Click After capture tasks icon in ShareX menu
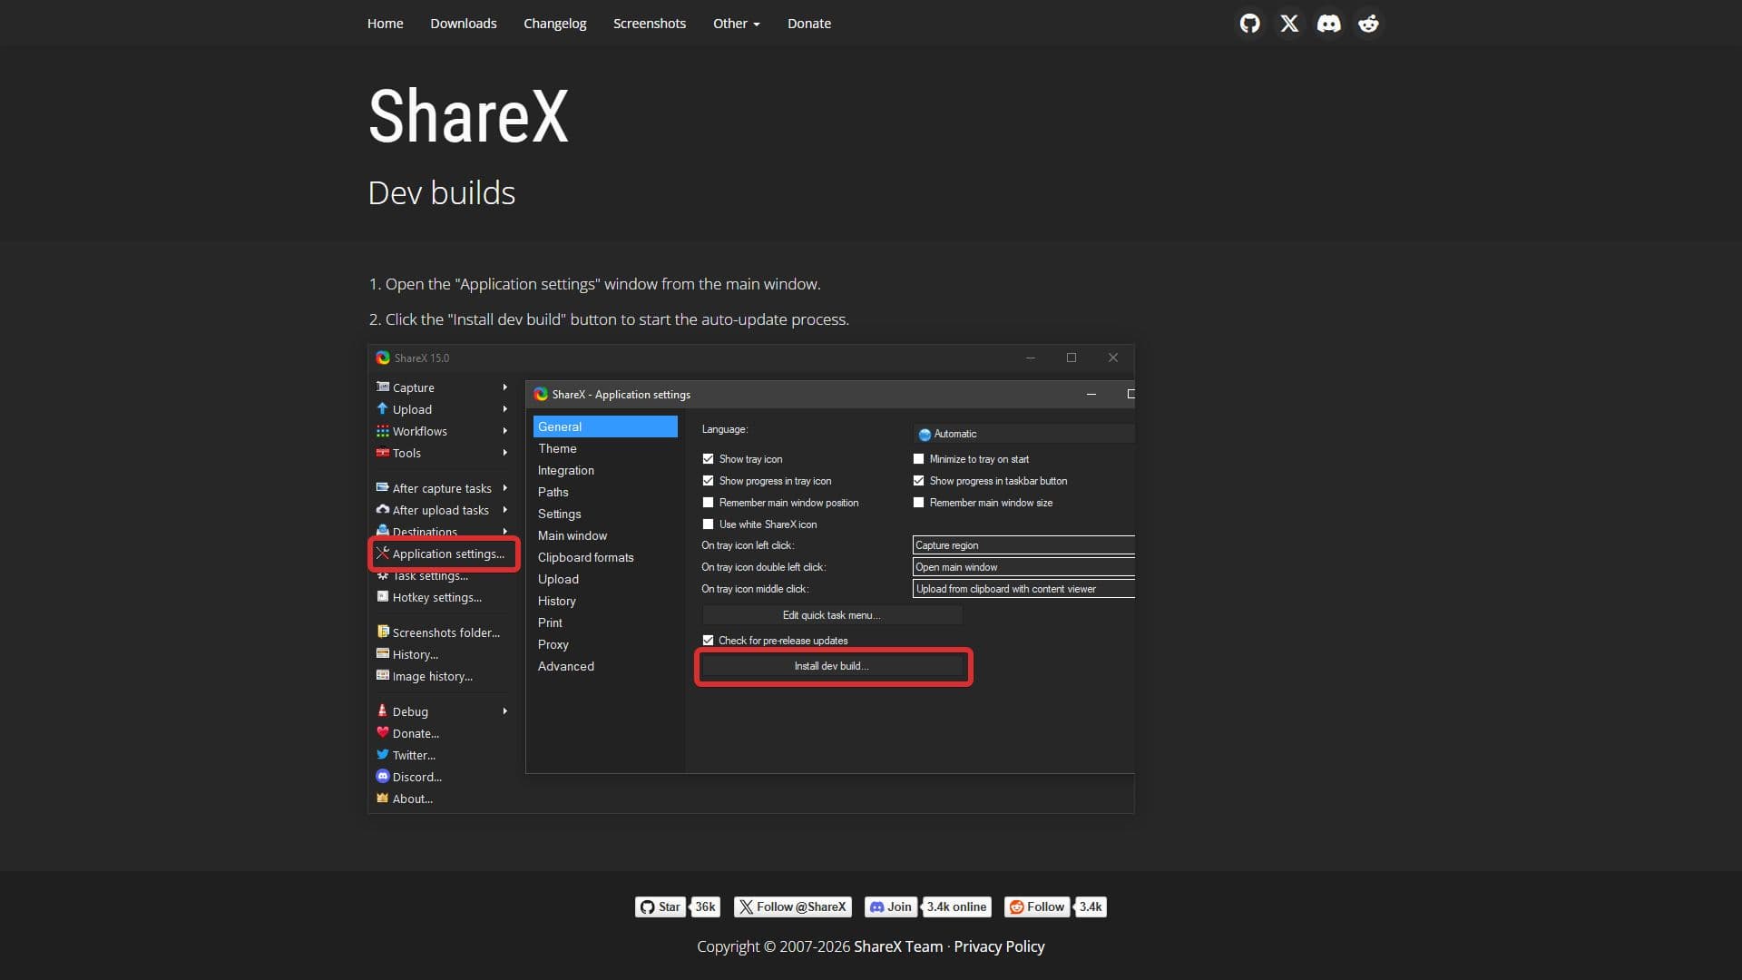This screenshot has height=980, width=1742. (383, 487)
